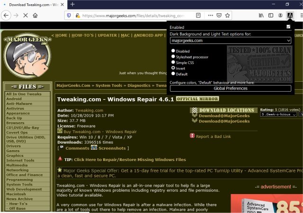Select the Default radio option
The image size is (303, 213).
click(173, 74)
